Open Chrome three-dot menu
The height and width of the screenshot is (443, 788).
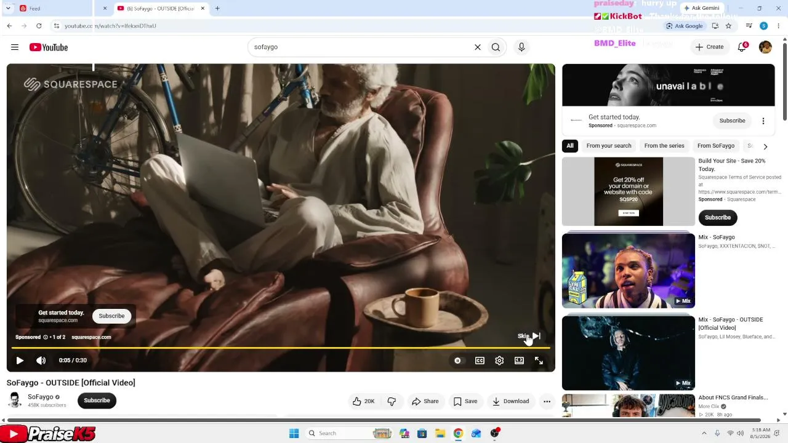[x=779, y=26]
